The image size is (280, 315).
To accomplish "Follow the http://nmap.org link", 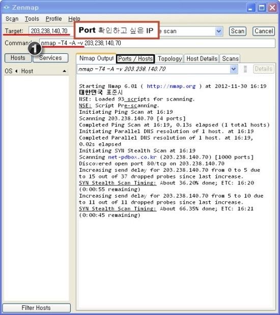I will click(171, 86).
